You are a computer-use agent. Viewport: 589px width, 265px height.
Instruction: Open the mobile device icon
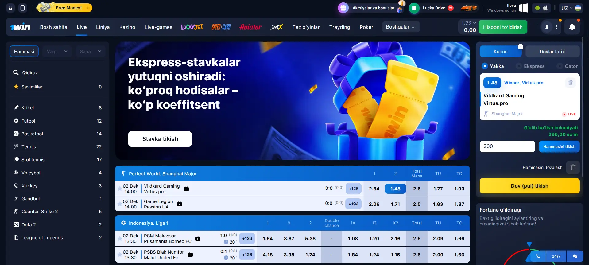[x=22, y=8]
